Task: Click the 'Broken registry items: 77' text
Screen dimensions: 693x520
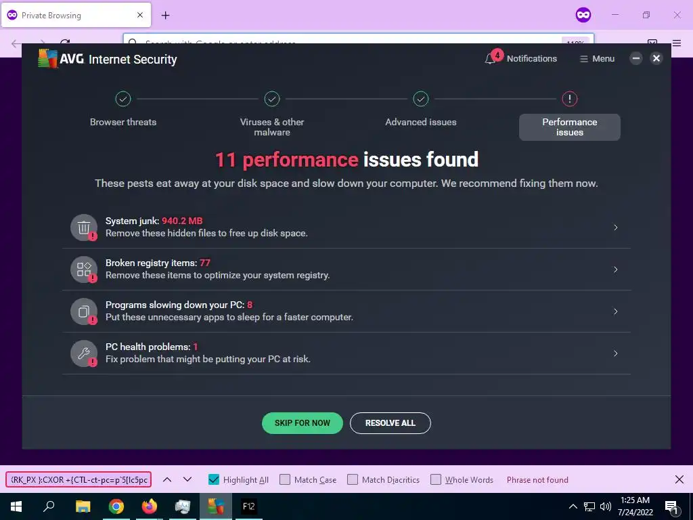Action: click(158, 263)
